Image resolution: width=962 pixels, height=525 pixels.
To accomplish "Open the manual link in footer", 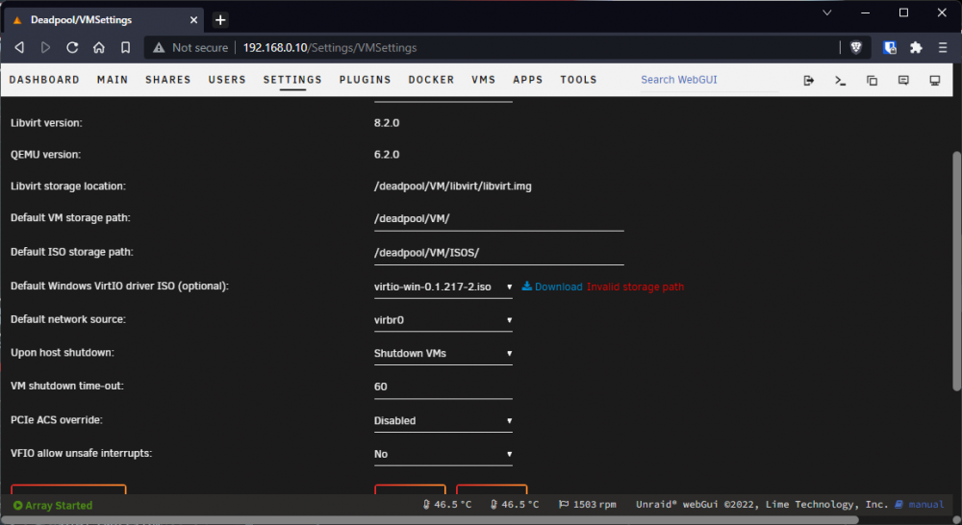I will pos(925,504).
